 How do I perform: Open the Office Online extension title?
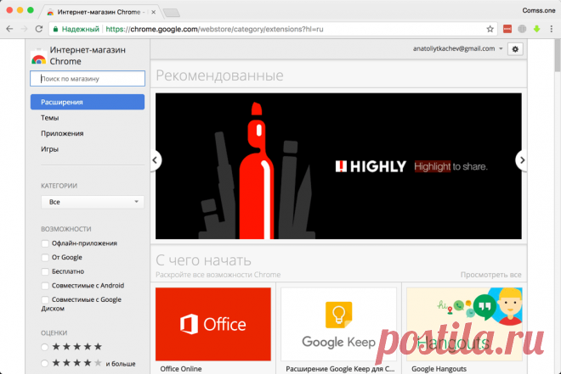click(x=181, y=369)
